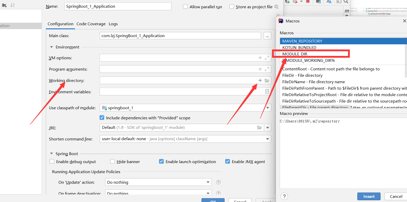Create a new folder for run configurations
407x202 pixels.
(x=4, y=5)
